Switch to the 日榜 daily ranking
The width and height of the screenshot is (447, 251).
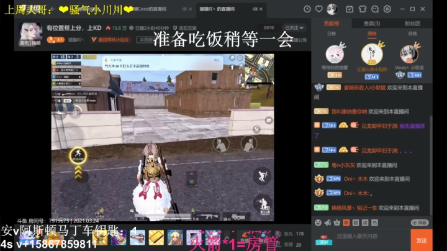(332, 34)
